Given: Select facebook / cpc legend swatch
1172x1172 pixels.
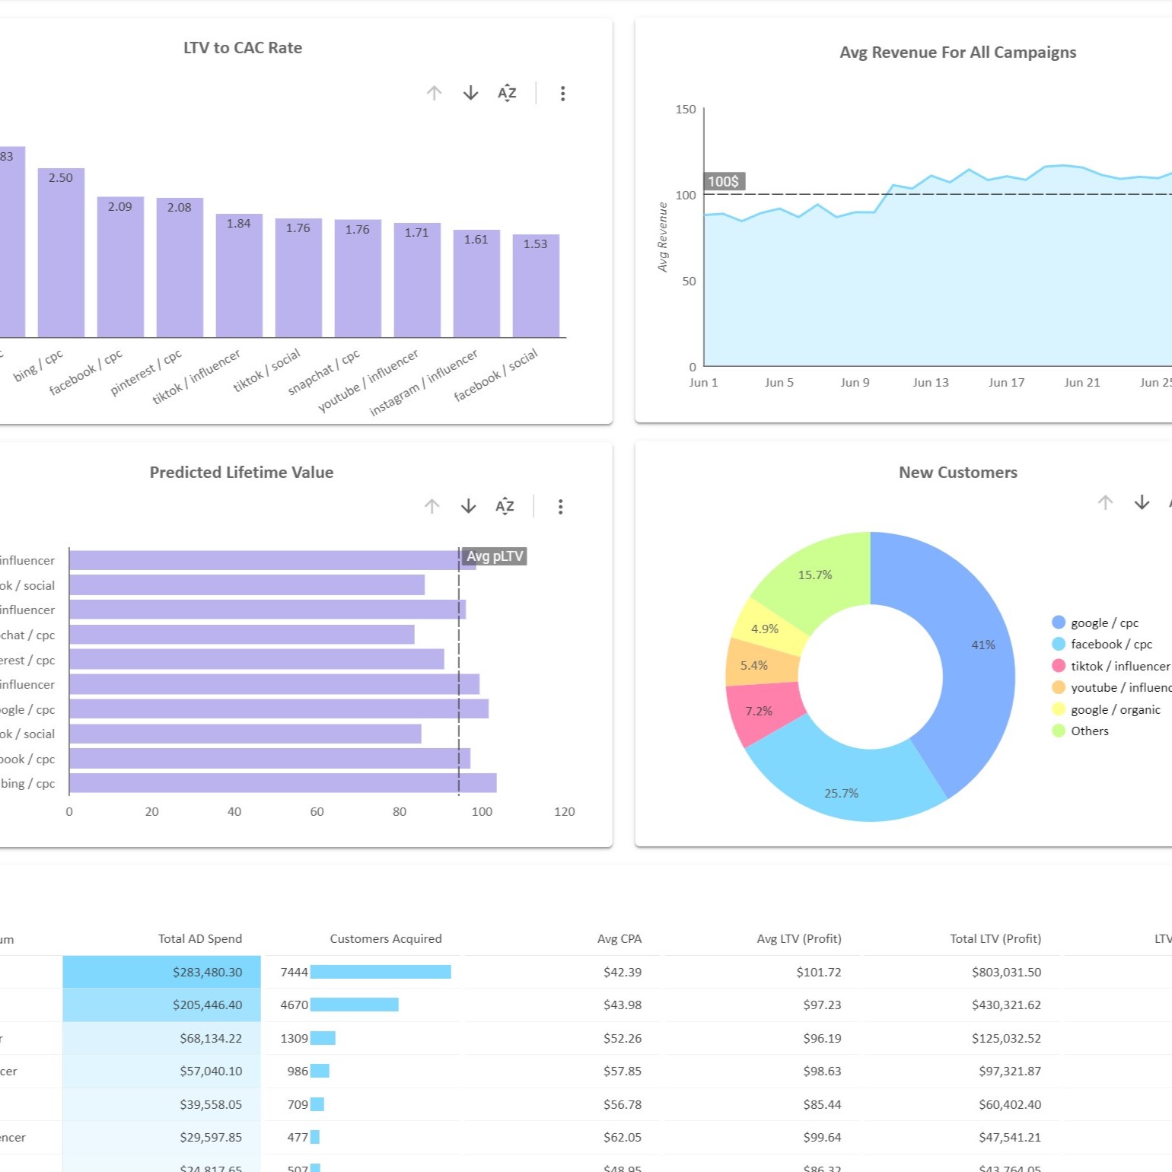Looking at the screenshot, I should 1058,644.
